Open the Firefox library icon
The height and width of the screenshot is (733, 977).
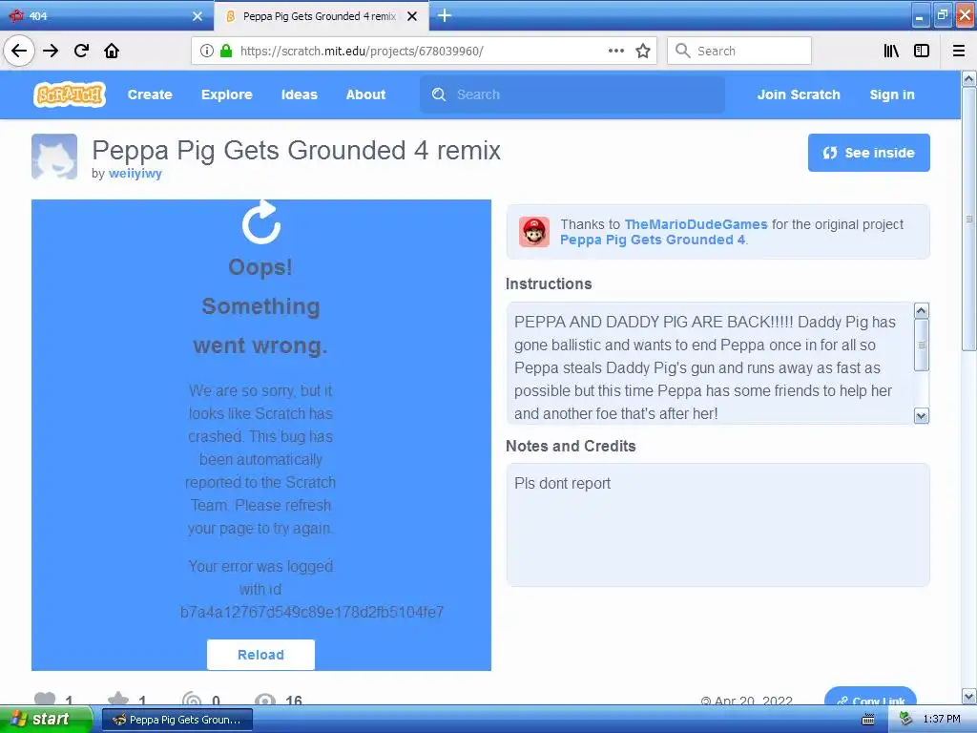pos(891,51)
